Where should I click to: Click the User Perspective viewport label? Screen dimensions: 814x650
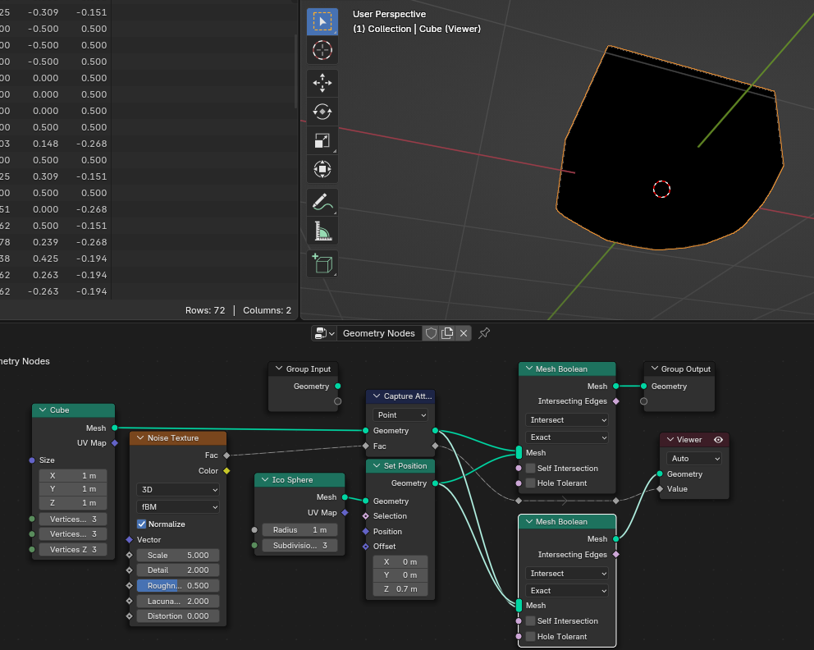click(x=389, y=15)
